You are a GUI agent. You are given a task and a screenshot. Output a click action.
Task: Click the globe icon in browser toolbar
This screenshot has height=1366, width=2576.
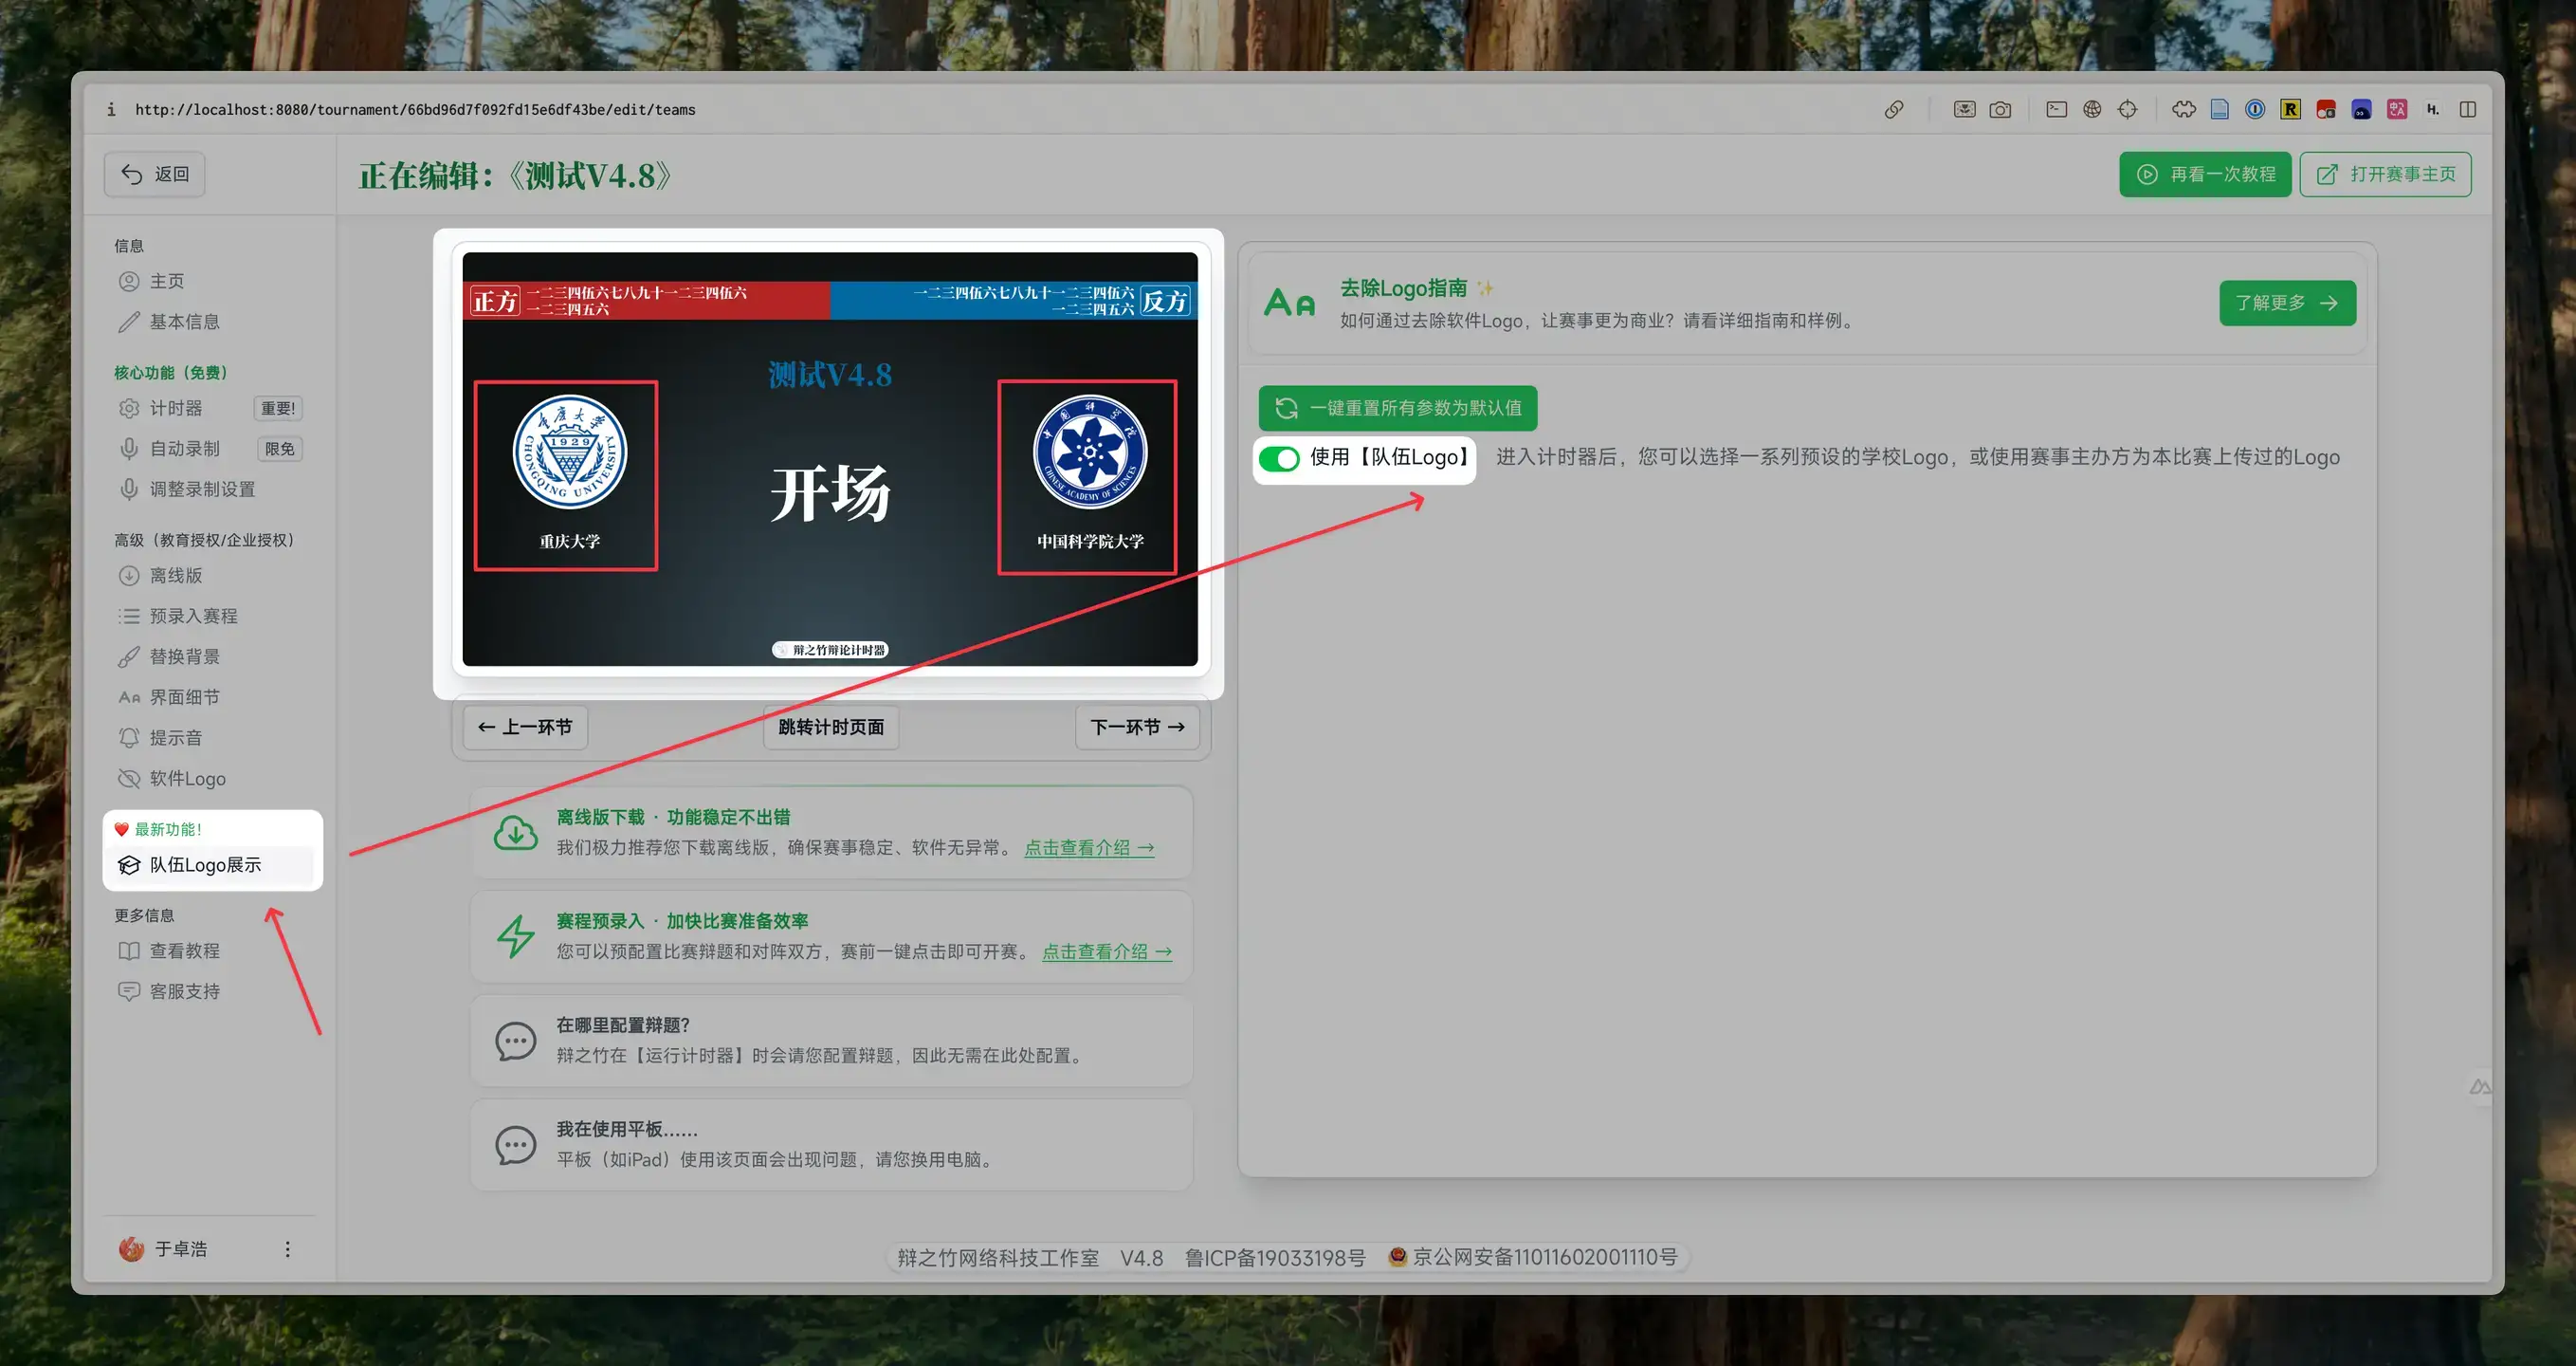click(x=2092, y=110)
